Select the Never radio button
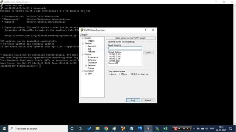 coord(121,74)
